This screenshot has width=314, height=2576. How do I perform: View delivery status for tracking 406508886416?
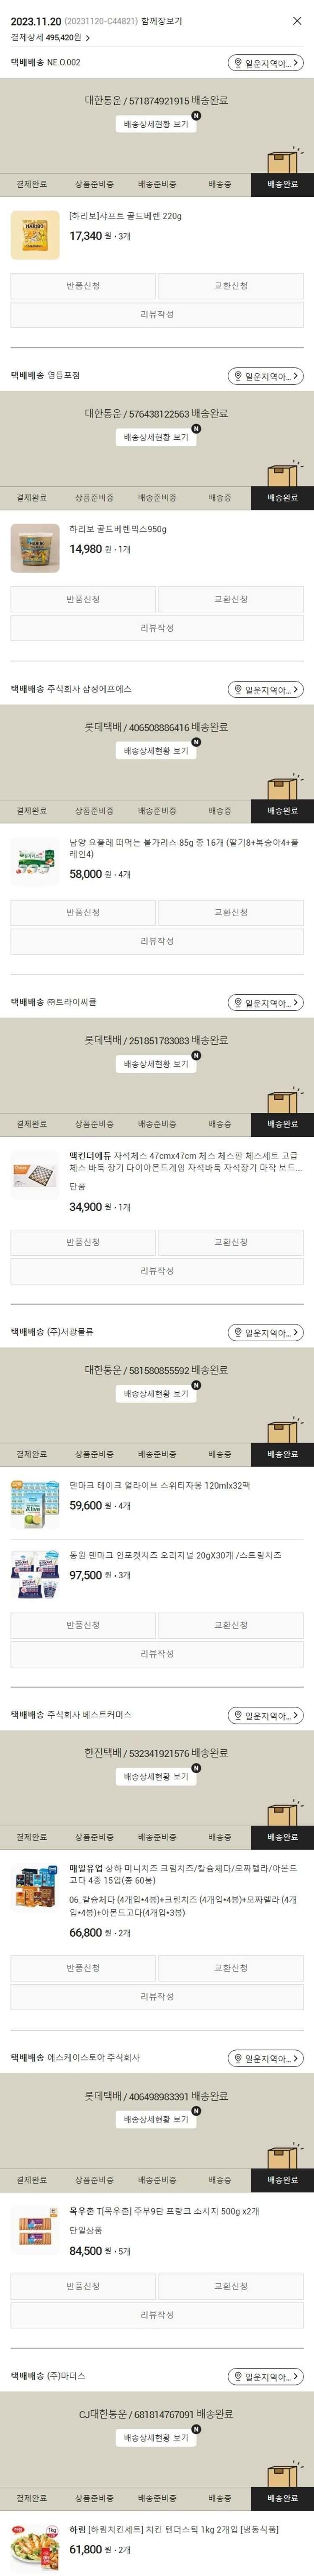[156, 751]
